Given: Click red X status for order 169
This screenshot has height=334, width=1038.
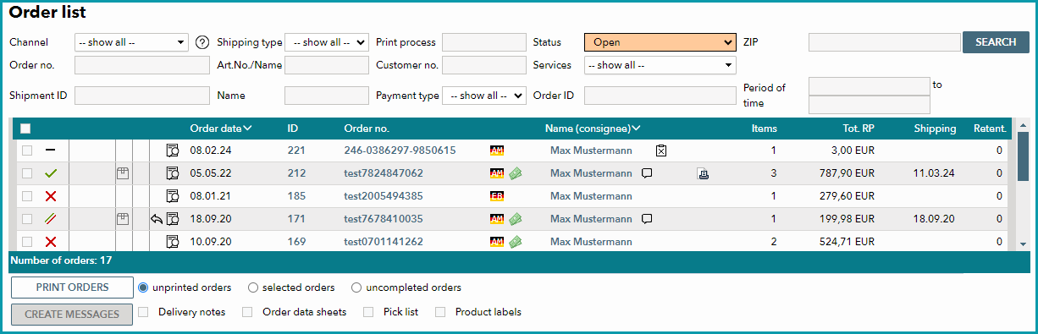Looking at the screenshot, I should (50, 242).
